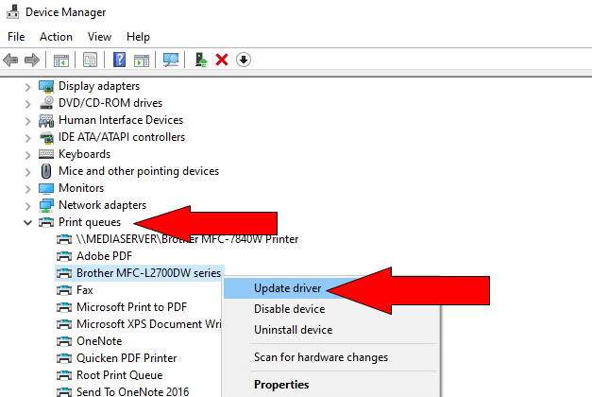Open the View menu

point(99,37)
